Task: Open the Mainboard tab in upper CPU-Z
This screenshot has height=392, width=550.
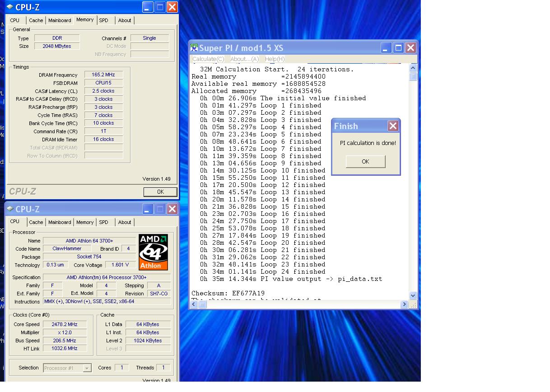Action: (60, 20)
